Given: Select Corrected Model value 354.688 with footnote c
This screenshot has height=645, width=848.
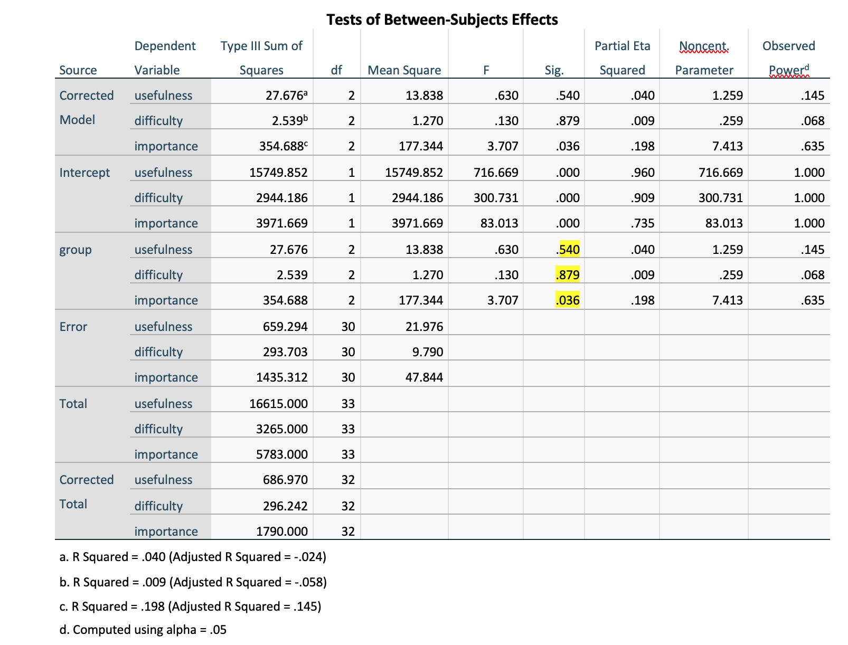Looking at the screenshot, I should point(284,146).
